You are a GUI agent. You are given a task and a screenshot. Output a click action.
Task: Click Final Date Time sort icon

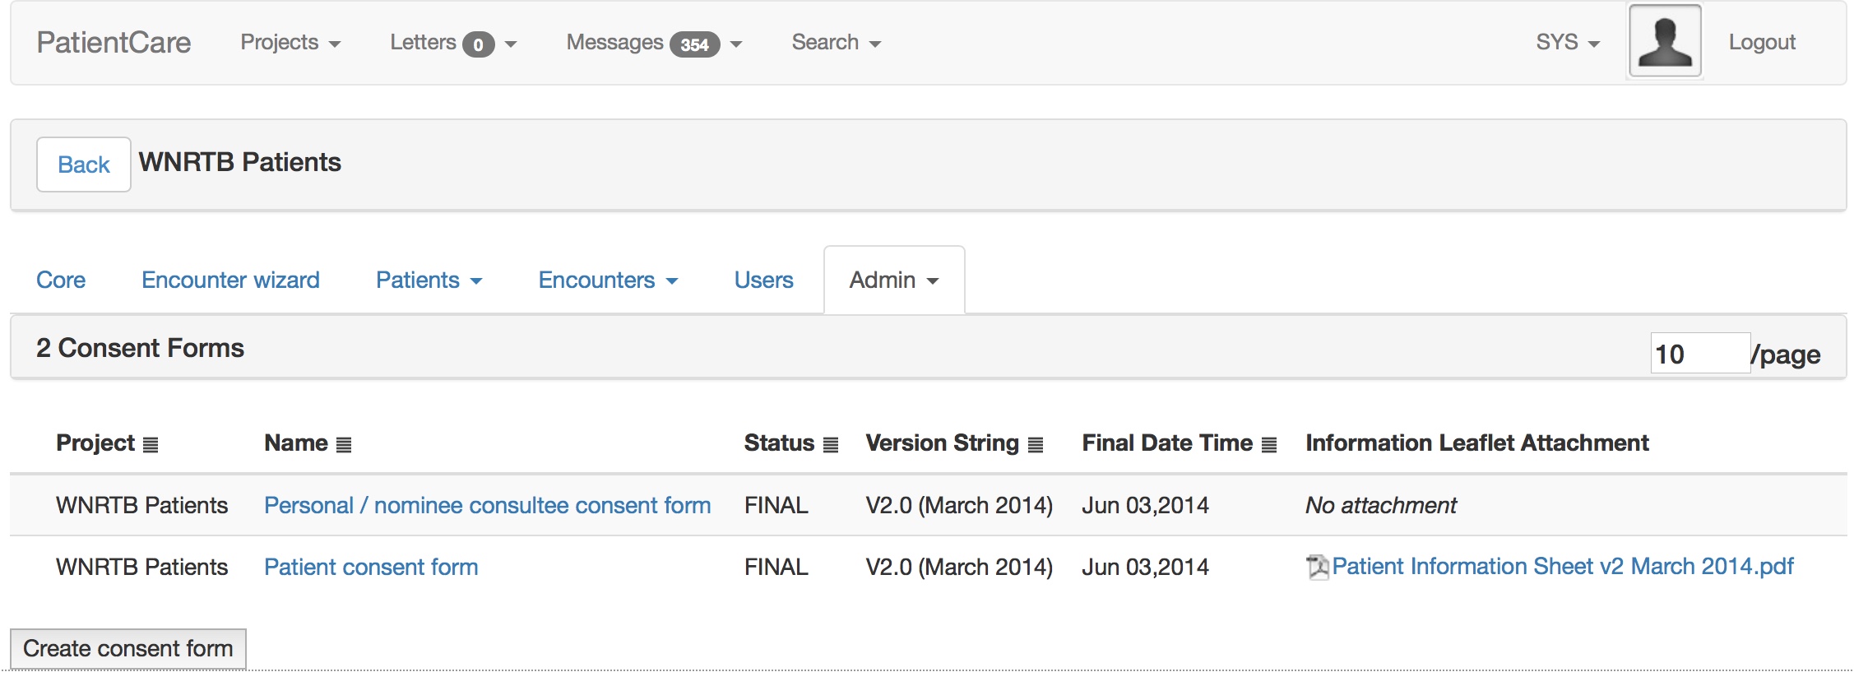point(1269,445)
